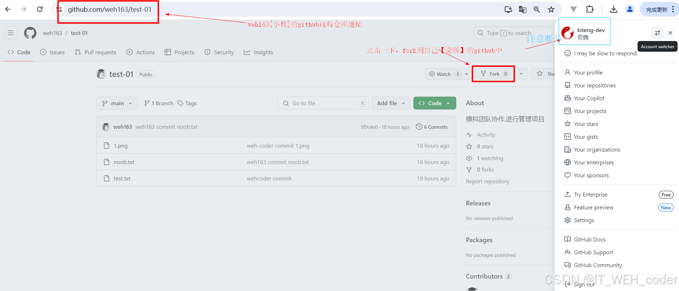The width and height of the screenshot is (679, 291).
Task: Fork the test-01 repository
Action: tap(494, 74)
